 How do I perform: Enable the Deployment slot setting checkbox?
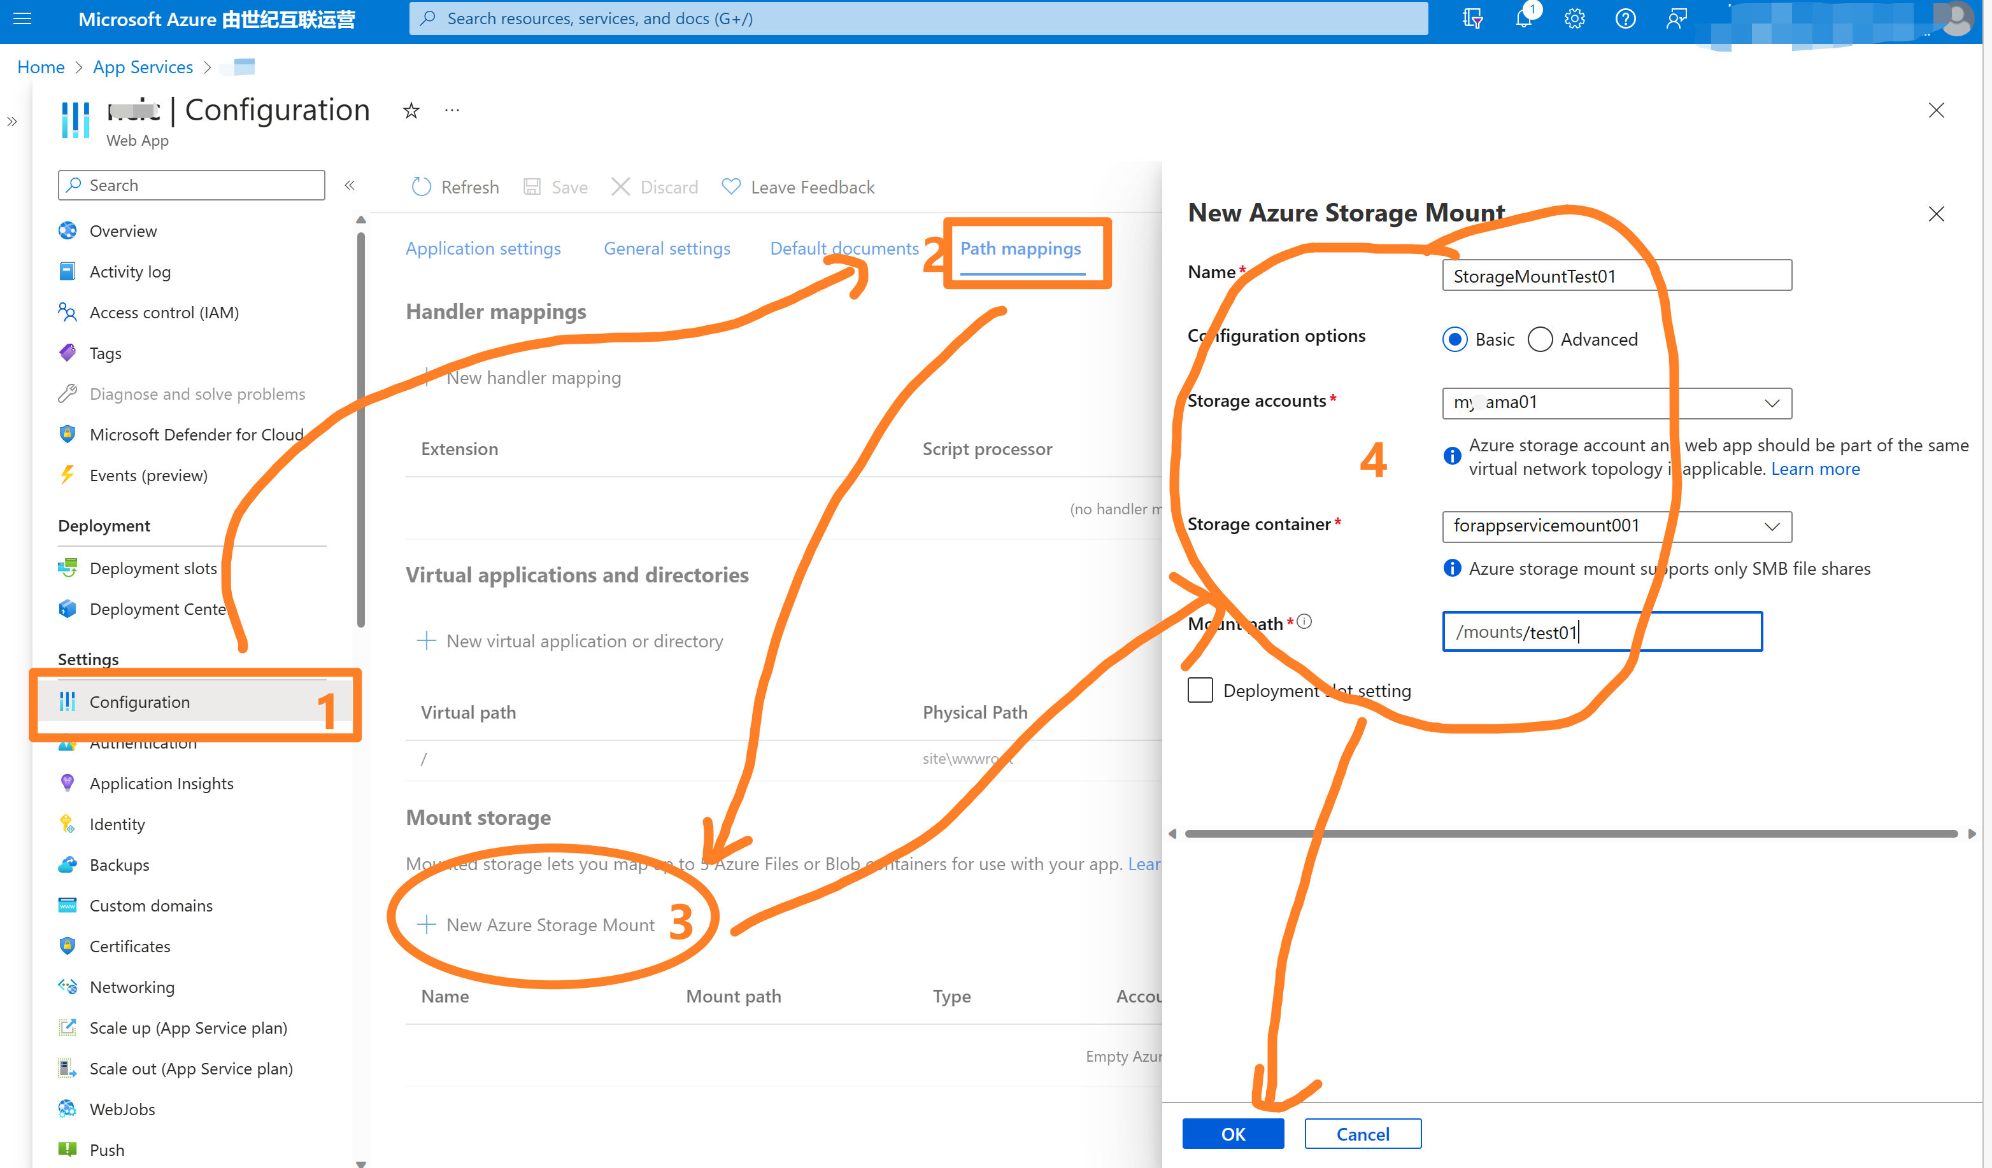(1200, 691)
